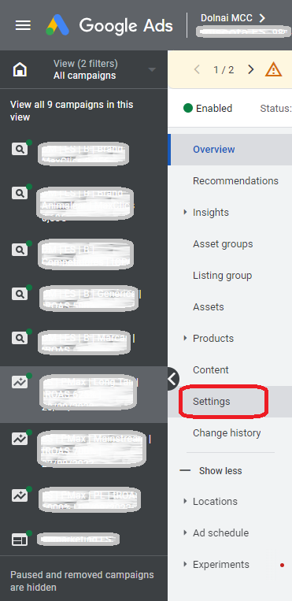292x601 pixels.
Task: Click the Google Ads logo
Action: (x=109, y=25)
